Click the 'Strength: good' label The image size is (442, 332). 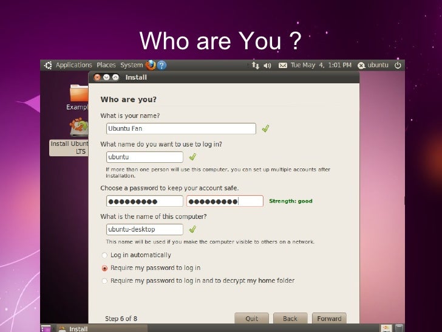[x=291, y=201]
